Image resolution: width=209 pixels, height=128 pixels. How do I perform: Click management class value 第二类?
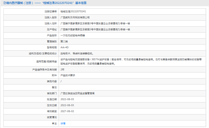click(64, 41)
